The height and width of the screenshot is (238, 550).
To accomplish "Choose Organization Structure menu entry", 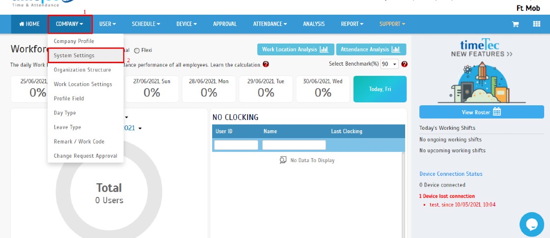I will pos(85,70).
